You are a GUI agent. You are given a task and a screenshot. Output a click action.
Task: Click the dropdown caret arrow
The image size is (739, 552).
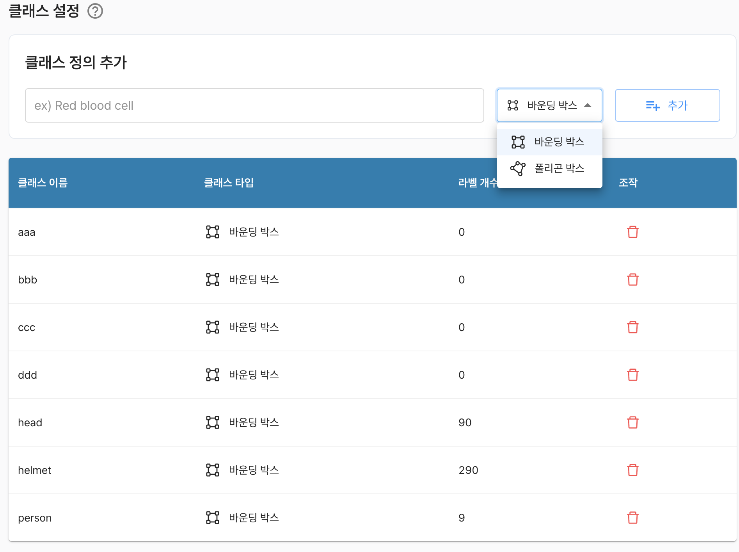point(588,105)
